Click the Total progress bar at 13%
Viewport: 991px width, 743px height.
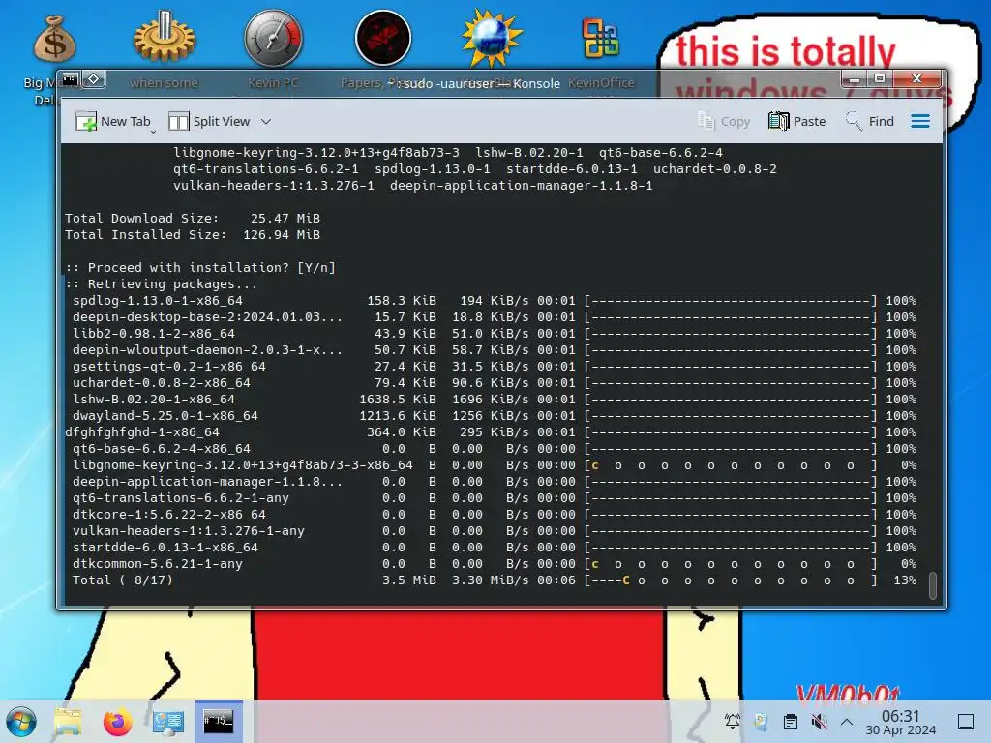[x=731, y=580]
